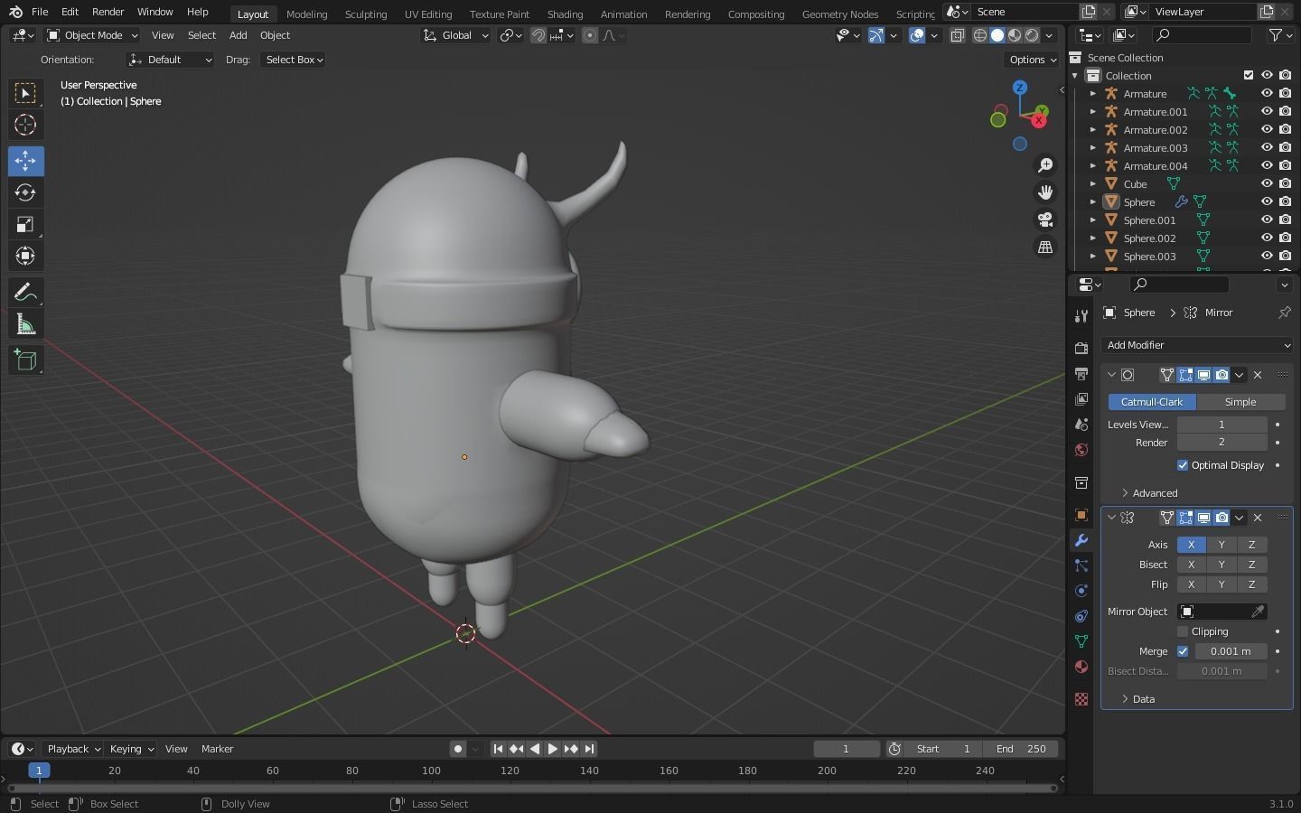
Task: Select the Measure tool
Action: pyautogui.click(x=25, y=324)
